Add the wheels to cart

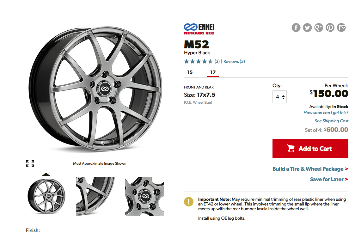tap(310, 149)
